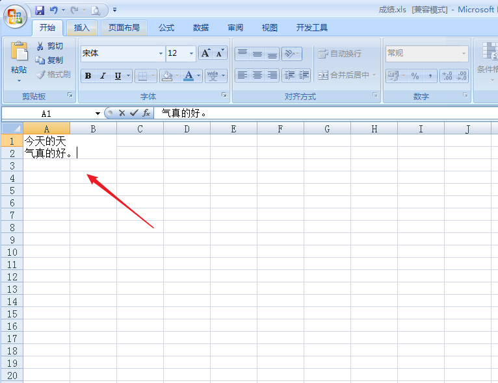The height and width of the screenshot is (383, 498).
Task: Increase font size with the large A
Action: 206,53
